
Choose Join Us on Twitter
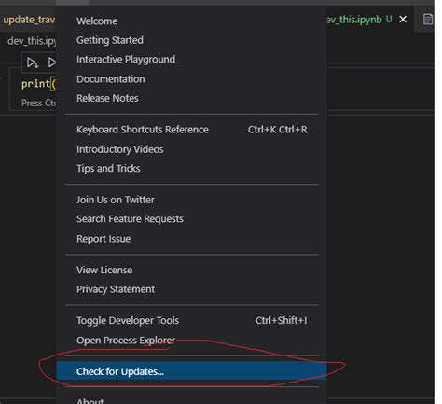coord(191,200)
